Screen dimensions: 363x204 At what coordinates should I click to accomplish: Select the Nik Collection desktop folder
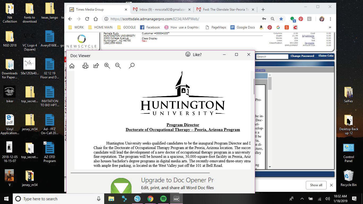point(10,13)
